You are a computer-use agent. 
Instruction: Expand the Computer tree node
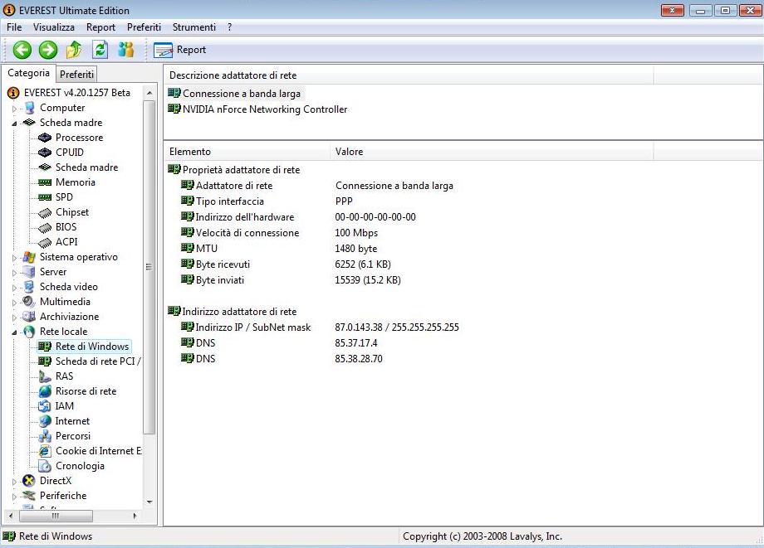tap(14, 109)
